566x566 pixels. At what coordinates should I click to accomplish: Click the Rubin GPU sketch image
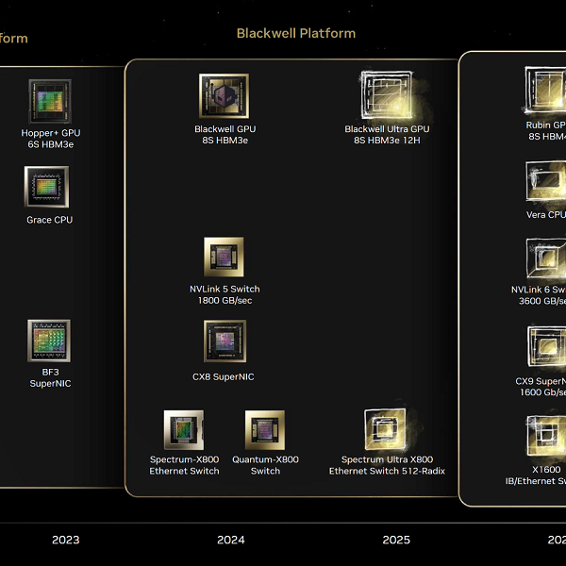click(545, 90)
